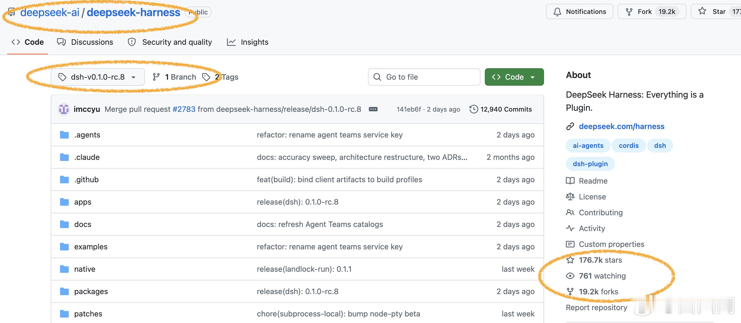The width and height of the screenshot is (741, 323).
Task: Open the .claude folder
Action: [87, 157]
